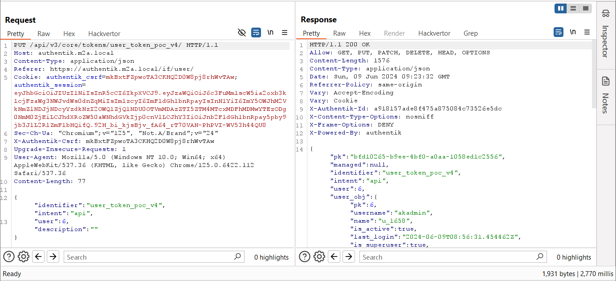Toggle \n newline display in Response panel
Viewport: 616px width, 281px height.
(x=573, y=32)
